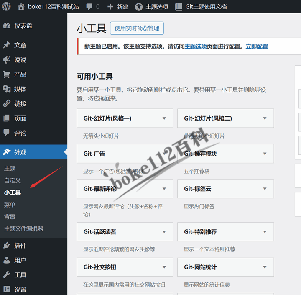Click the 在这里显示国内常用的社交网站按钮 description
This screenshot has width=301, height=295.
click(124, 285)
